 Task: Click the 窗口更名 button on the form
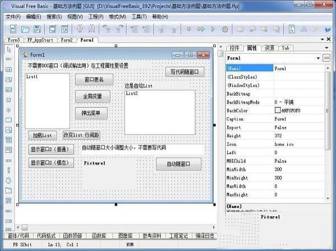94,80
